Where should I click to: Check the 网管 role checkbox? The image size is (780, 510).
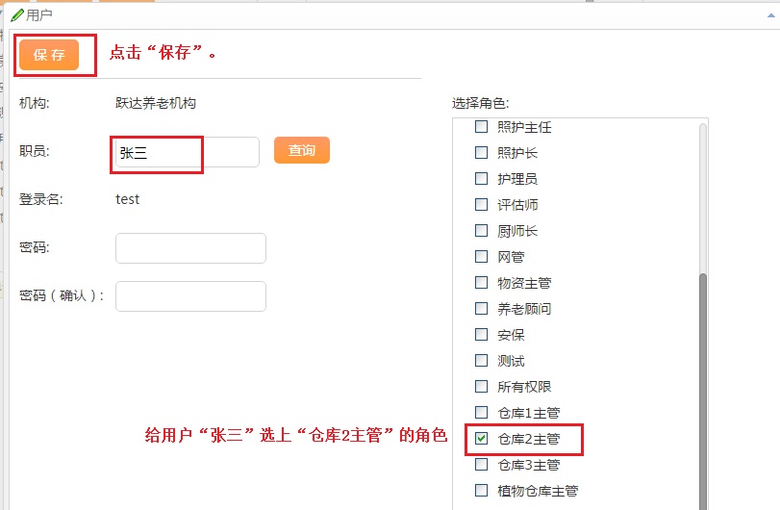tap(481, 256)
